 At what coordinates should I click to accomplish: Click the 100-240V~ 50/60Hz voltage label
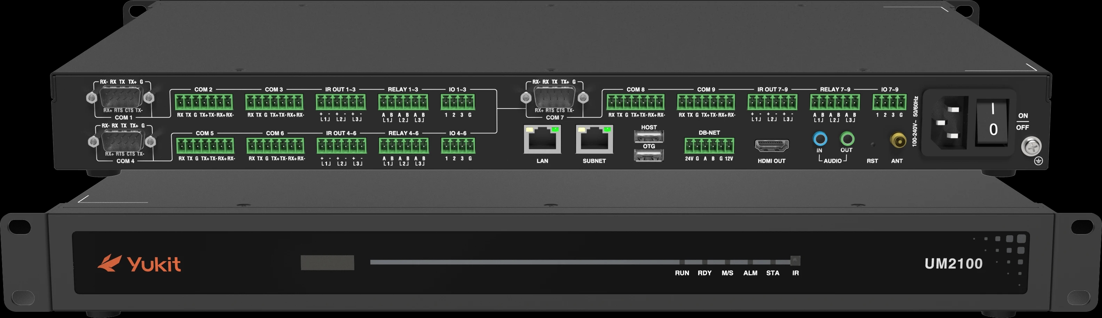pos(915,121)
